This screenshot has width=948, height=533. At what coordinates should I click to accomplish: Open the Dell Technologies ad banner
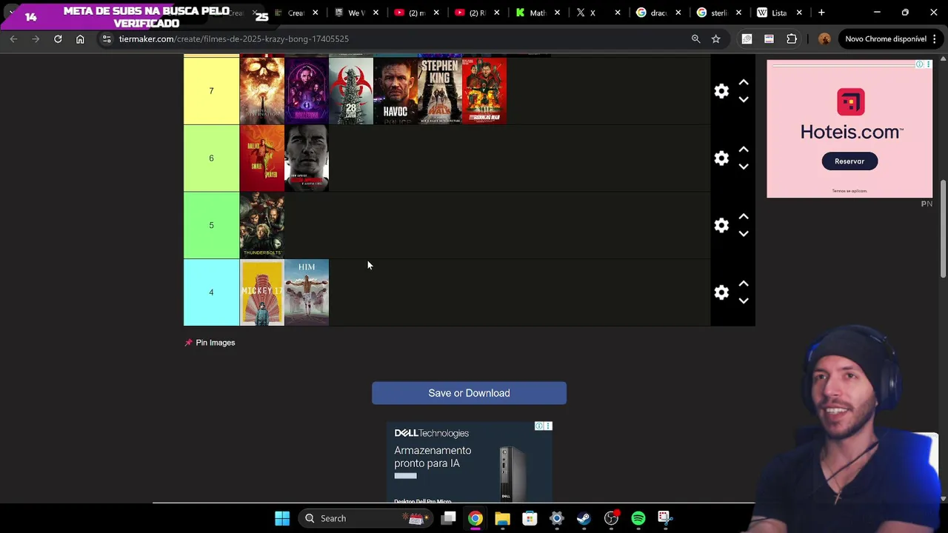click(469, 463)
